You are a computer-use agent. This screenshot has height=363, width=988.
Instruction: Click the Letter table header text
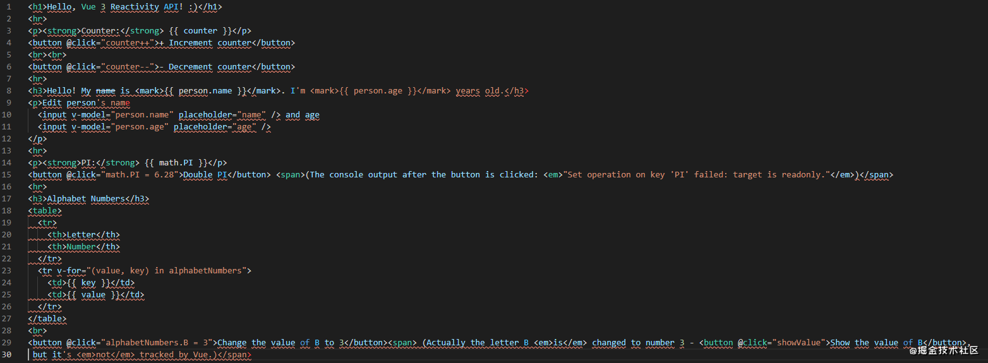81,235
